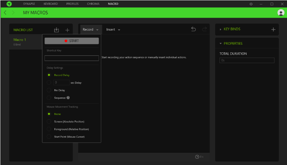
Task: Open the Insert dropdown
Action: (x=113, y=30)
